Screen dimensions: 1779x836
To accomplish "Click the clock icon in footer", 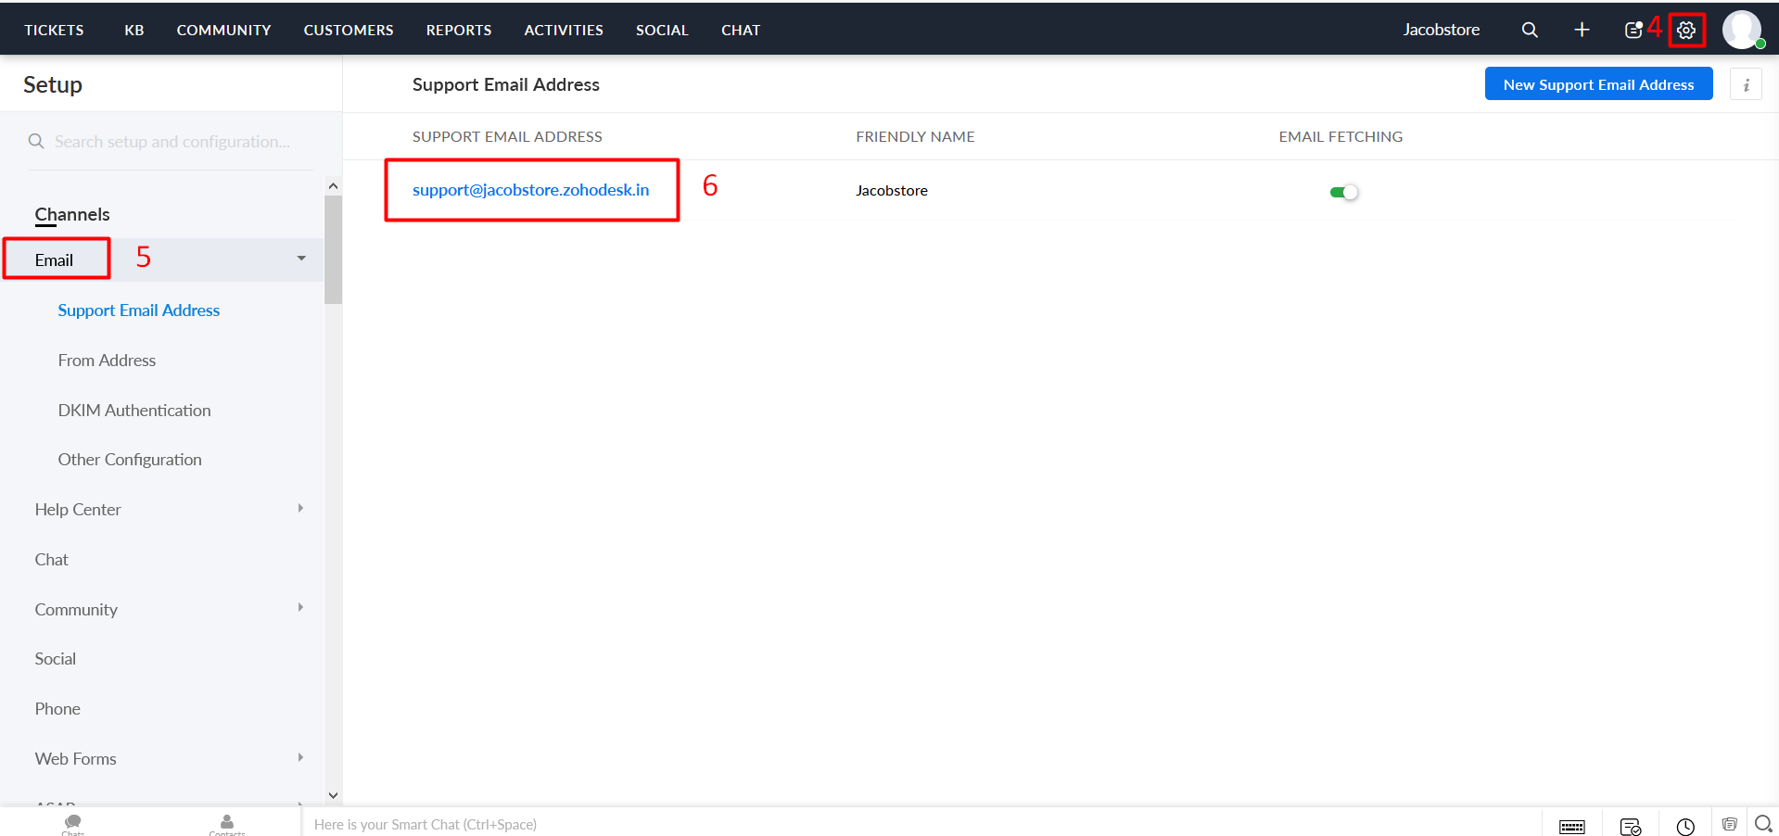I will [x=1685, y=826].
